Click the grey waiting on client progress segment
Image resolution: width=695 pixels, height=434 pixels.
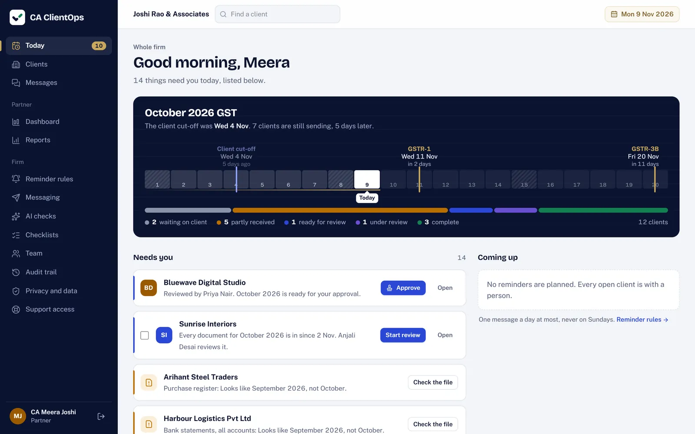coord(188,210)
